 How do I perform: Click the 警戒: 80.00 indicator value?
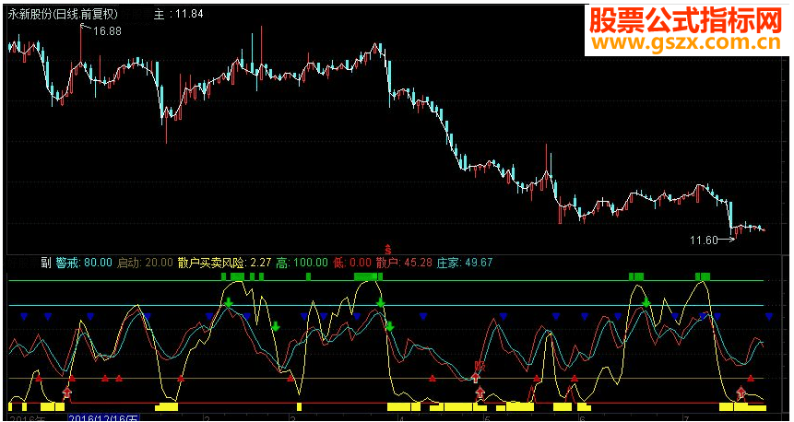[x=84, y=263]
